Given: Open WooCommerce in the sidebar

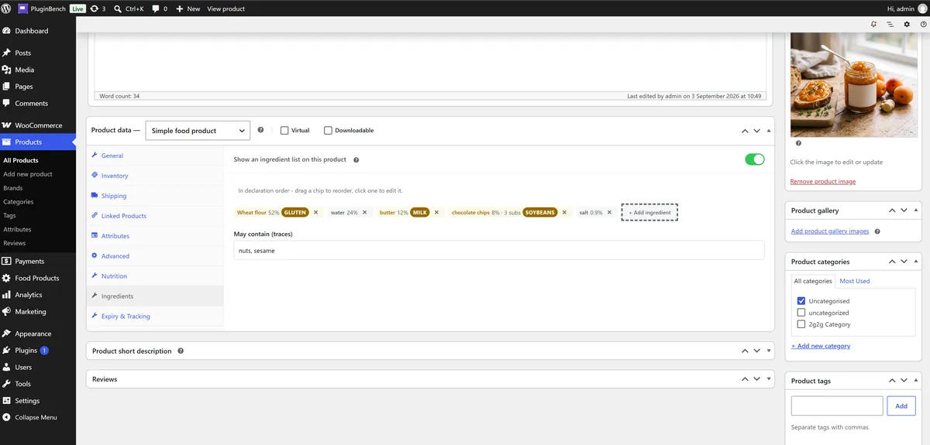Looking at the screenshot, I should point(38,125).
